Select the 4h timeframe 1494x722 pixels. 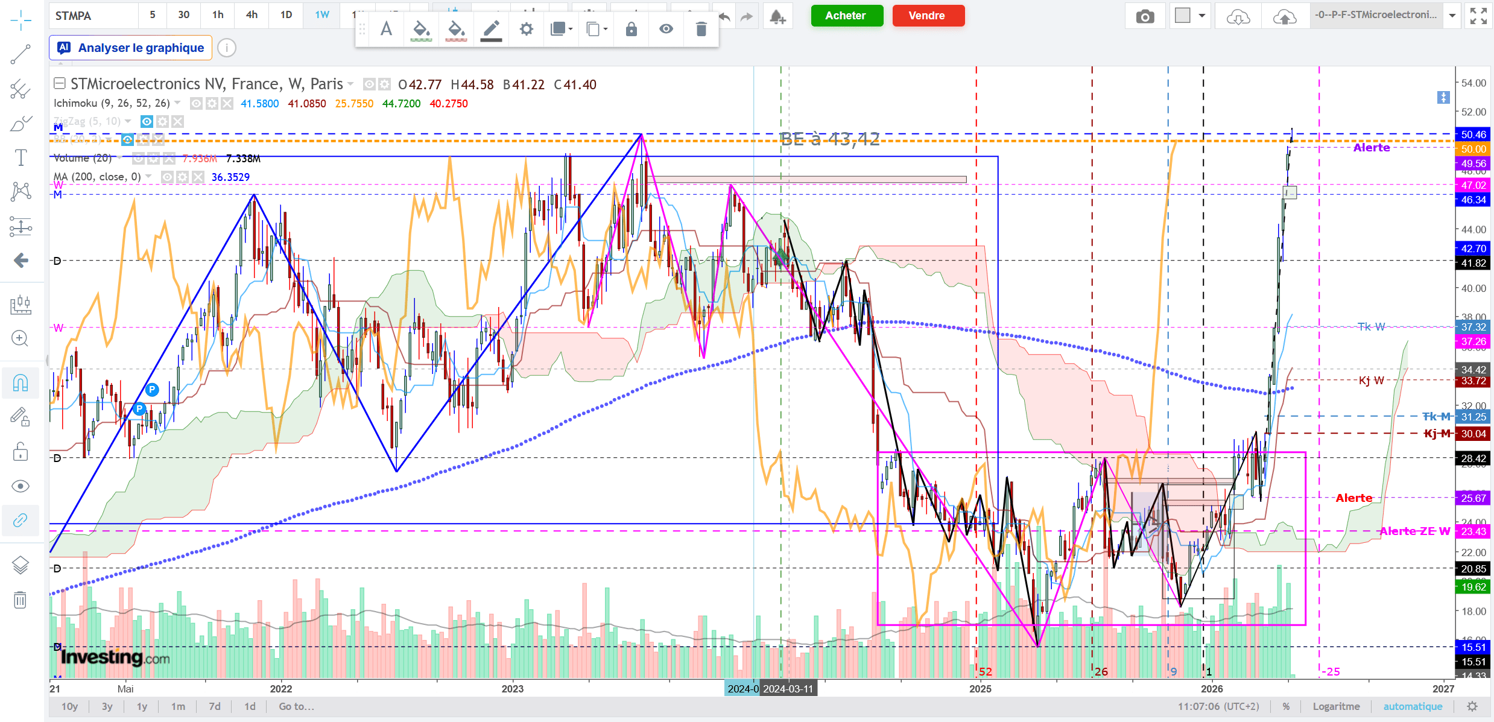252,15
